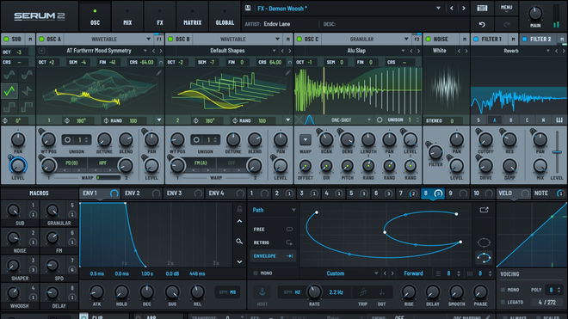This screenshot has width=568, height=319.
Task: Switch to the MATRIX tab
Action: [x=193, y=16]
